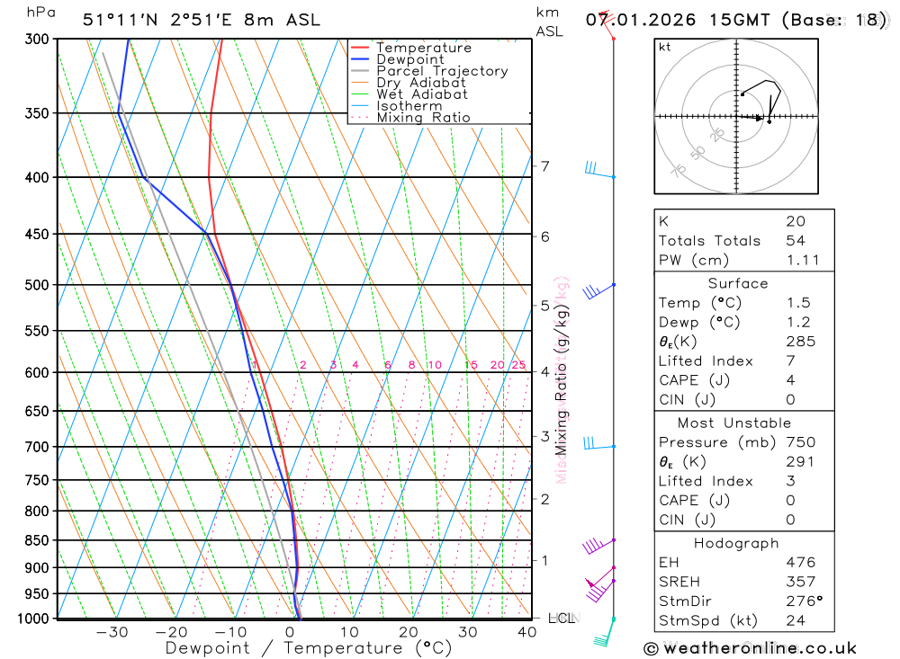Viewport: 900px width, 659px height.
Task: Click the 40 temperature axis tick
Action: (526, 633)
